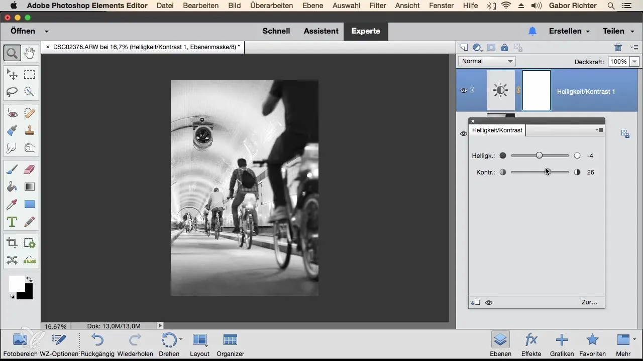This screenshot has width=643, height=361.
Task: Select the Color Picker eyedropper tool
Action: [12, 204]
